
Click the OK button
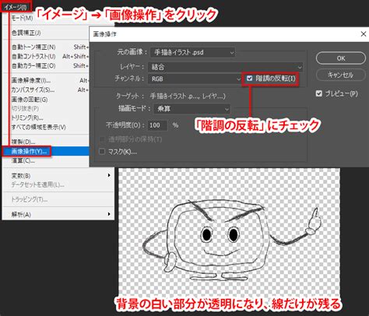click(x=341, y=58)
